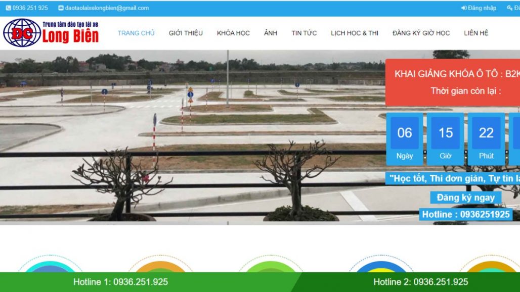The width and height of the screenshot is (520, 292).
Task: Click the Hotline 2: 0936.251.925 footer bar
Action: 421,282
